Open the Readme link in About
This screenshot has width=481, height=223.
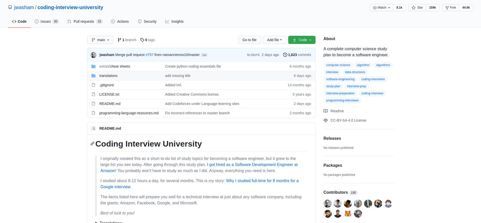(333, 111)
